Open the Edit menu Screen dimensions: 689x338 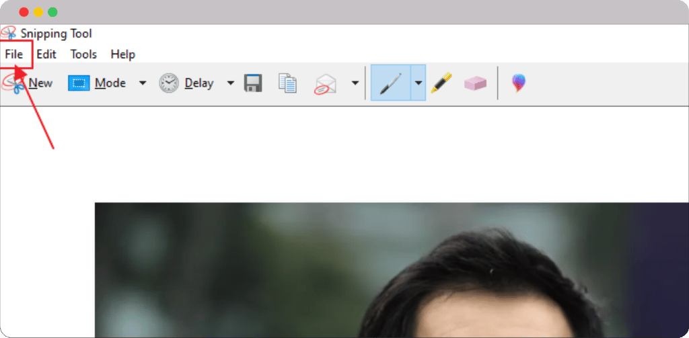46,54
